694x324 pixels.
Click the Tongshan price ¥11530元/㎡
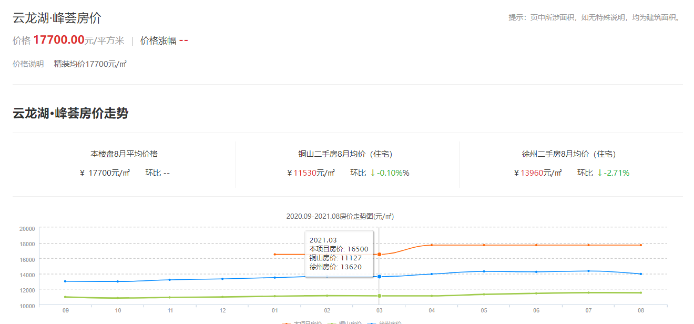tap(311, 173)
